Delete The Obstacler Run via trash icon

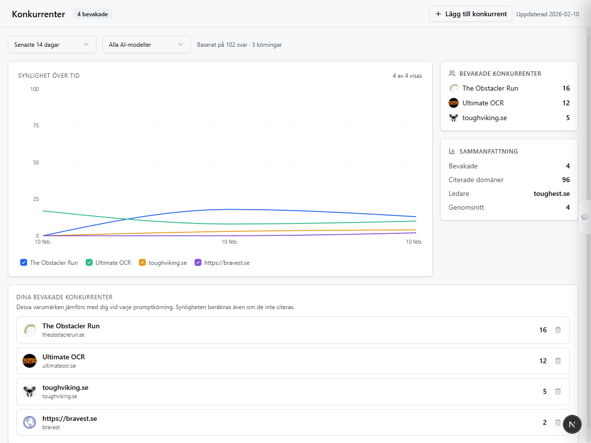point(558,330)
